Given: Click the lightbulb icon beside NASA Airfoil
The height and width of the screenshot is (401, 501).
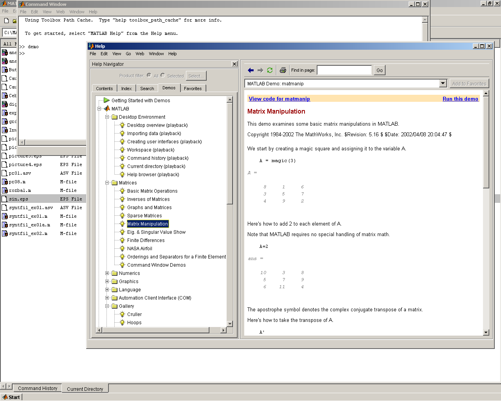Looking at the screenshot, I should pos(122,248).
